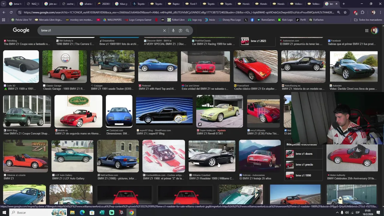Viewport: 384px width, 216px height.
Task: Open the super97 Blog black Z1 illustration
Action: 164,111
